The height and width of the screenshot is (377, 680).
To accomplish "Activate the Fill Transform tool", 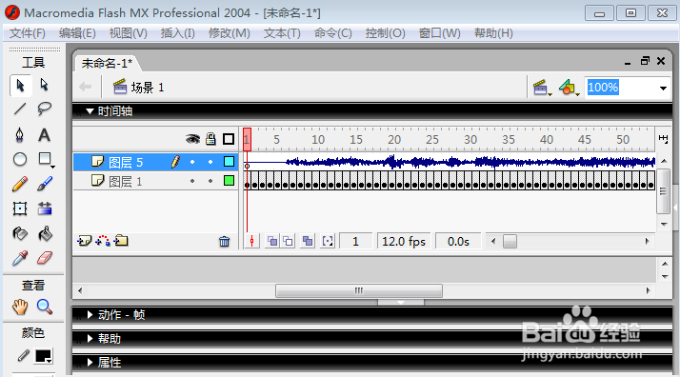I will 44,208.
